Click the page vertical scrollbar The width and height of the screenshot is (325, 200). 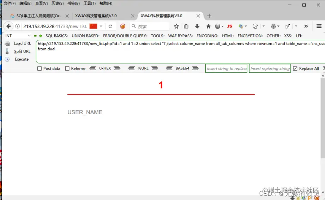[x=323, y=118]
